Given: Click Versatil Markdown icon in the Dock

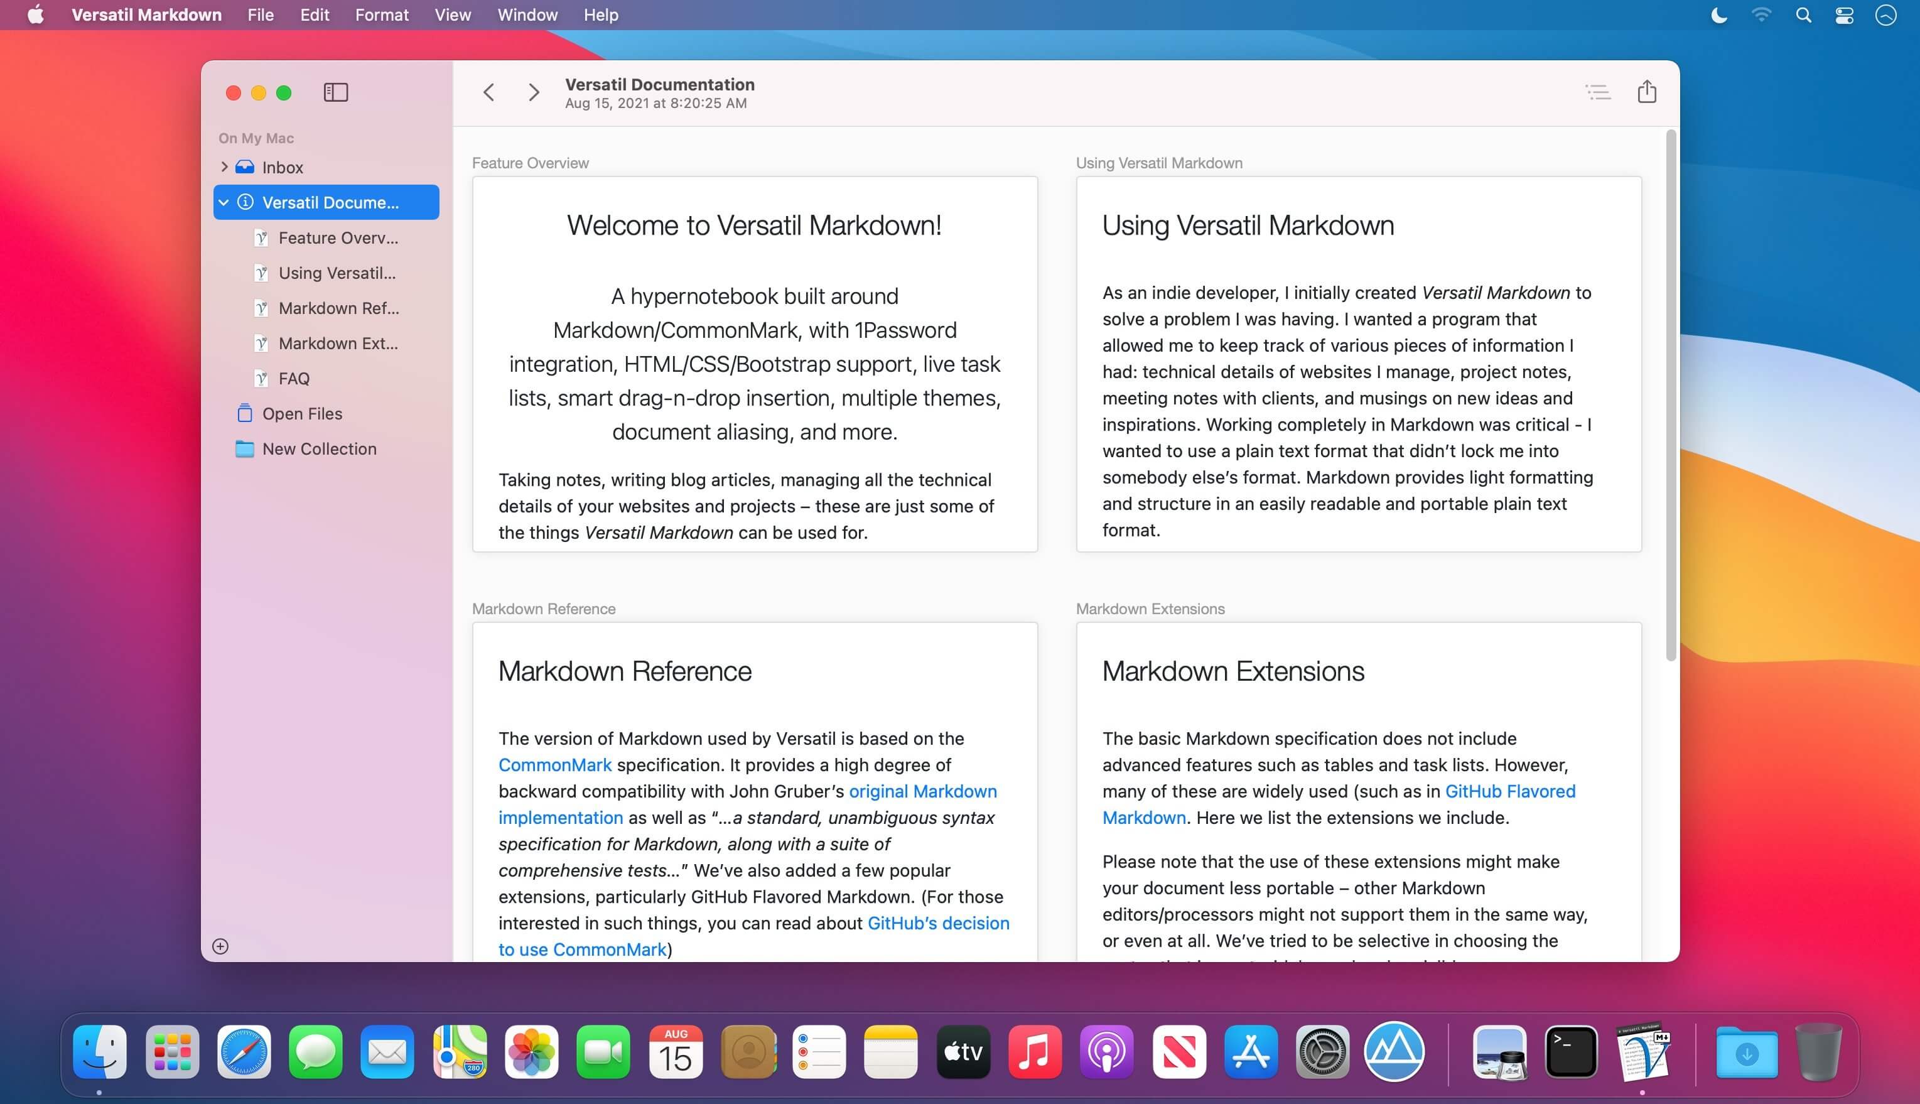Looking at the screenshot, I should (x=1642, y=1052).
